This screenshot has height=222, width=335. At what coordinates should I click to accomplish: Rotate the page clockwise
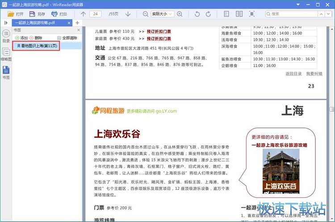pyautogui.click(x=208, y=14)
